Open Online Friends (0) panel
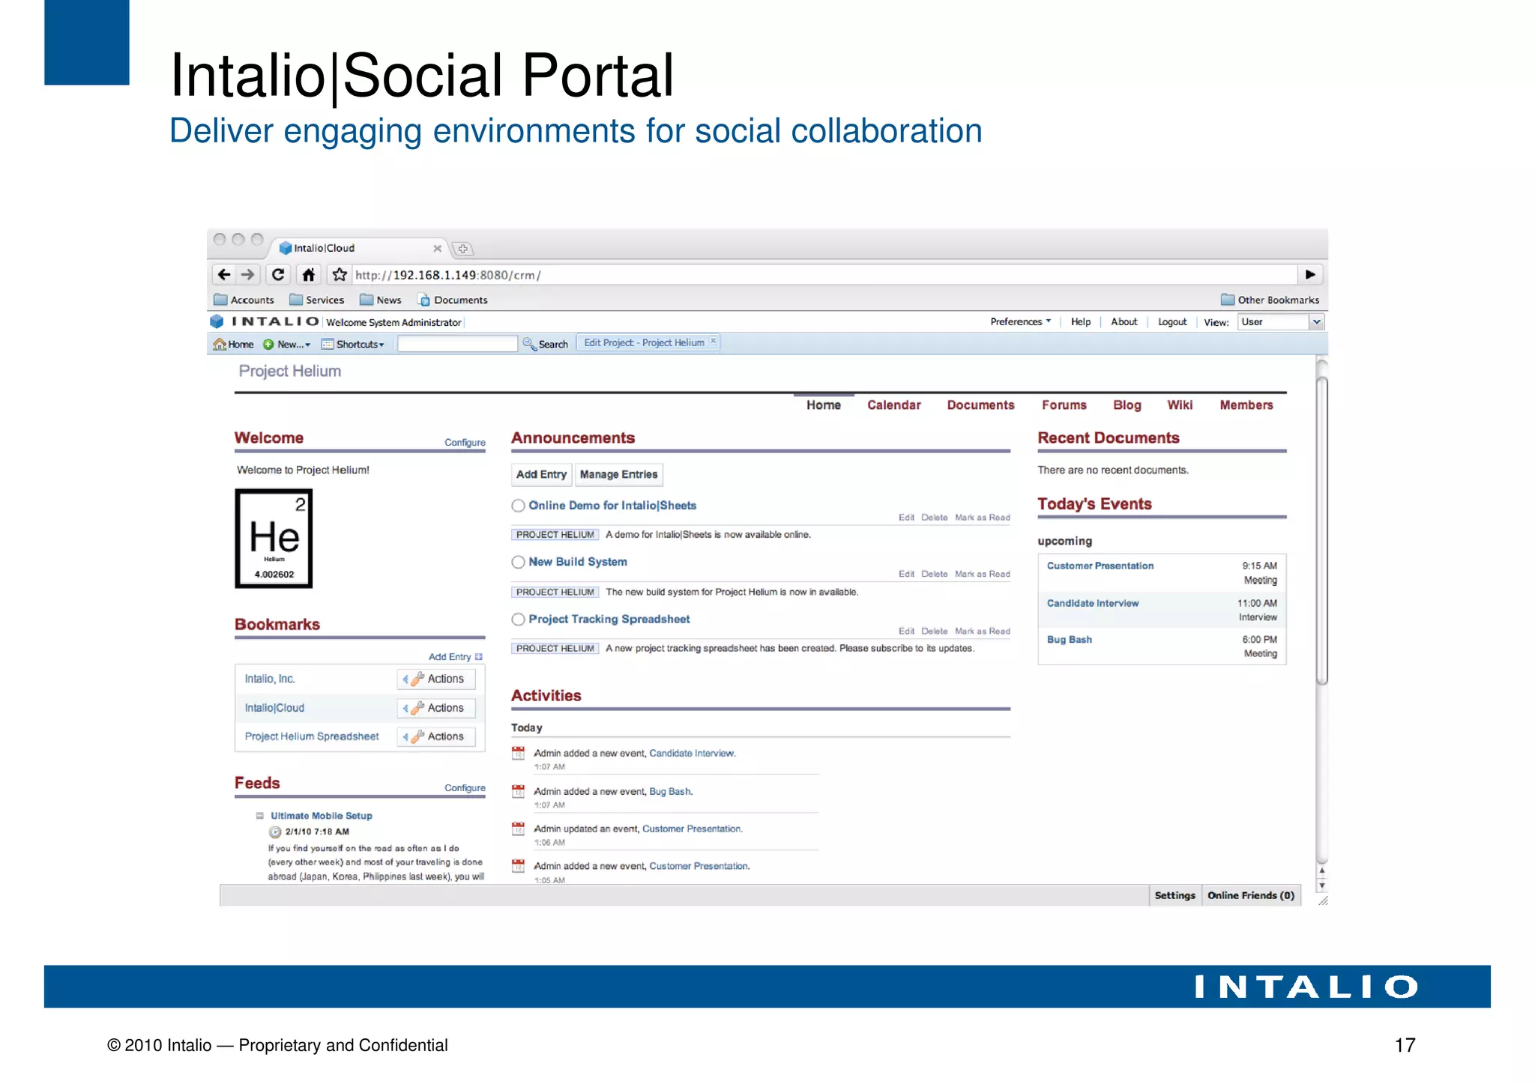This screenshot has width=1535, height=1084. tap(1251, 896)
